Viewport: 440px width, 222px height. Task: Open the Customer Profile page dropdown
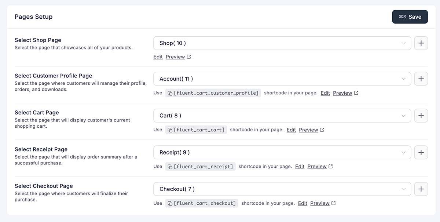[282, 79]
